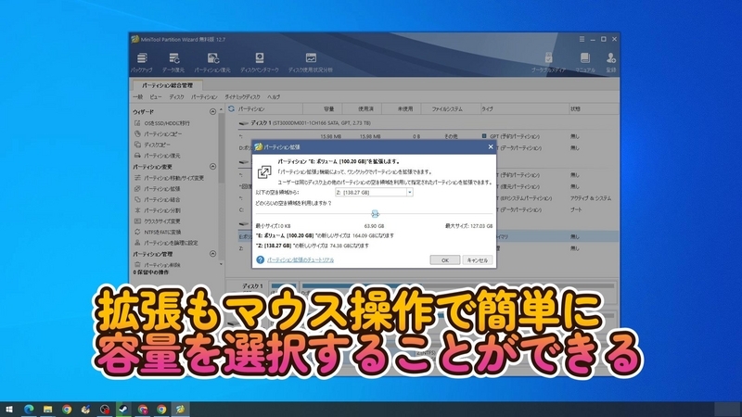Select パーティション移動/サイズ変更 in the sidebar
The image size is (742, 417).
pyautogui.click(x=173, y=178)
